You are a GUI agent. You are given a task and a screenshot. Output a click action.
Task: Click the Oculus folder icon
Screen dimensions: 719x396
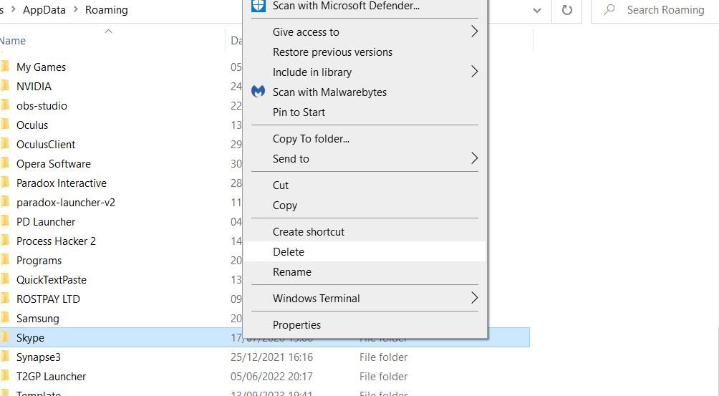click(4, 124)
